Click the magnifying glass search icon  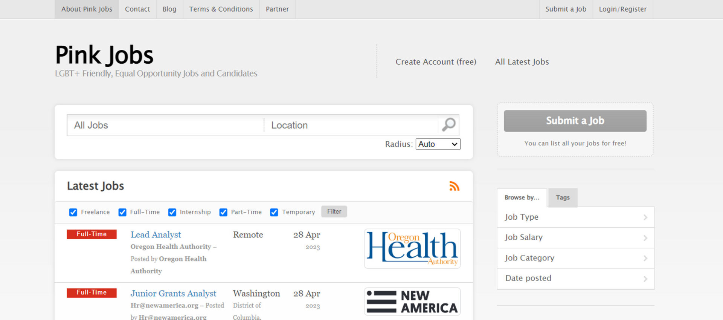click(448, 125)
